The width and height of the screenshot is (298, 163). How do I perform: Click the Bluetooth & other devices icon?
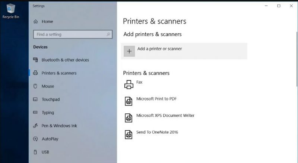tap(35, 60)
